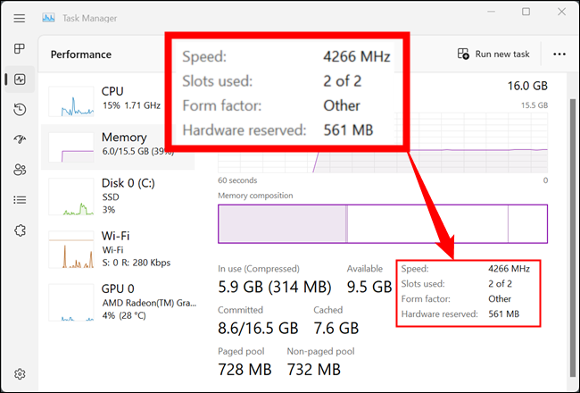Click the vertical scrollbar on right
580x393 pixels.
(x=573, y=237)
